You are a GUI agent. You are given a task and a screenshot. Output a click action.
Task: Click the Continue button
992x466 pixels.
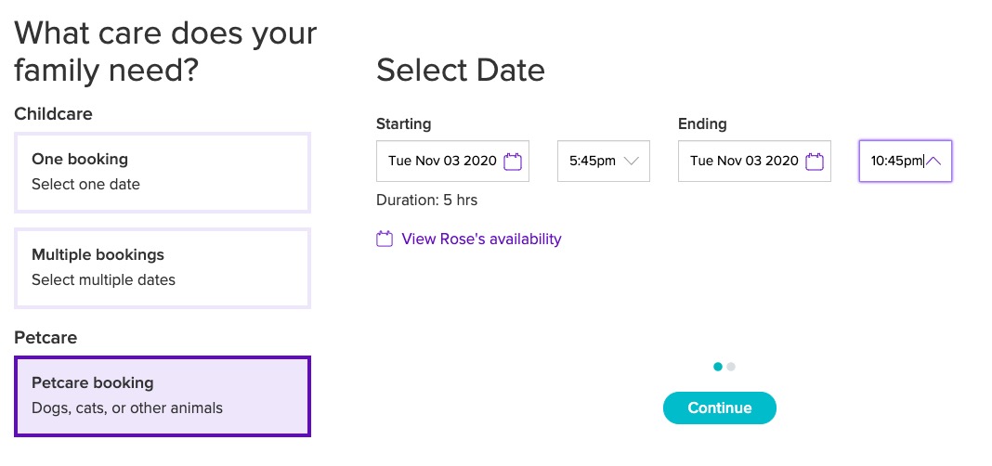(719, 408)
